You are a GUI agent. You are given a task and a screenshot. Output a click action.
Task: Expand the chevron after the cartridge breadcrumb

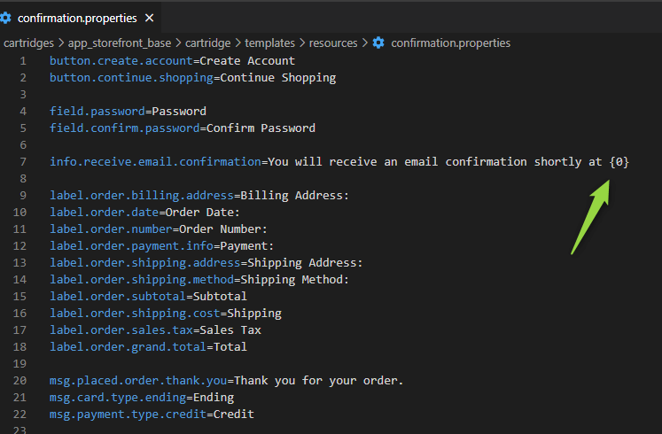[x=238, y=43]
